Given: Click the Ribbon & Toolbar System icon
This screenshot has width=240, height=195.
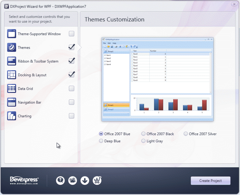Looking at the screenshot, I should tap(11, 61).
